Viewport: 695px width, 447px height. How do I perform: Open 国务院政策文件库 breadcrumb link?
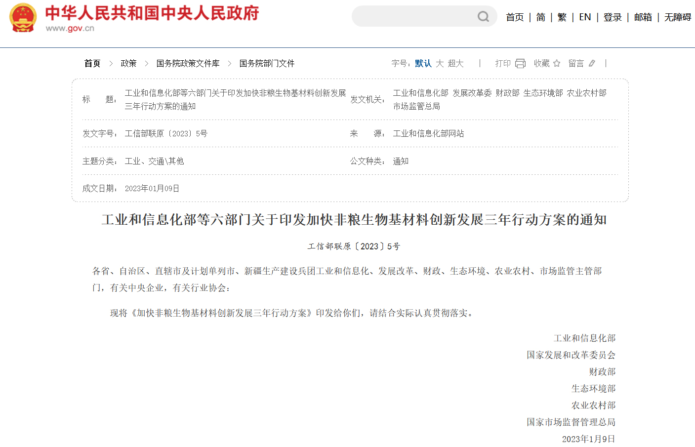(x=188, y=63)
